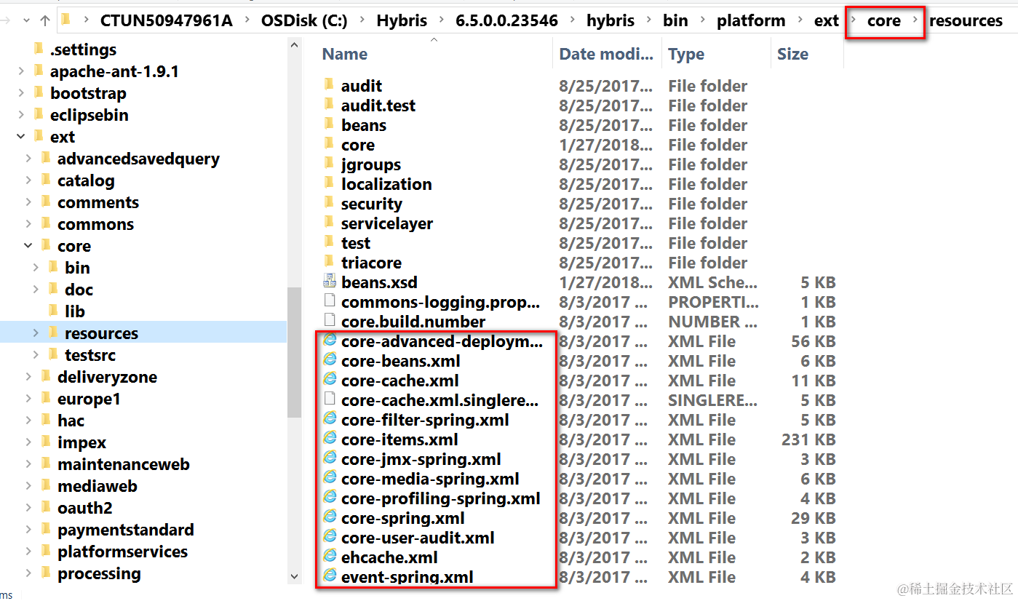
Task: Click the apache-ant-1.9.1 folder icon in tree
Action: coord(38,71)
